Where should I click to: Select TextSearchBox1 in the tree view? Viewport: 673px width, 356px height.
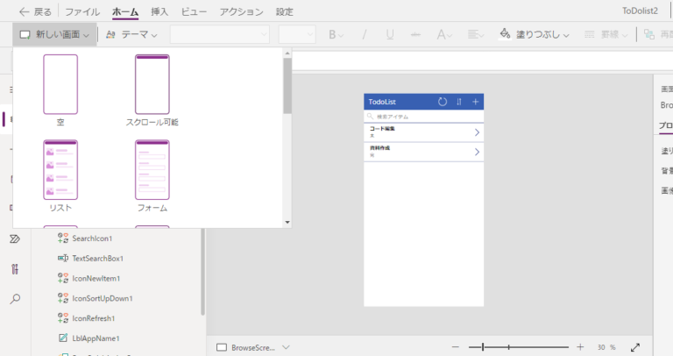point(98,259)
